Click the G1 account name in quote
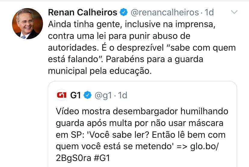This screenshot has width=249, height=167. click(x=75, y=95)
